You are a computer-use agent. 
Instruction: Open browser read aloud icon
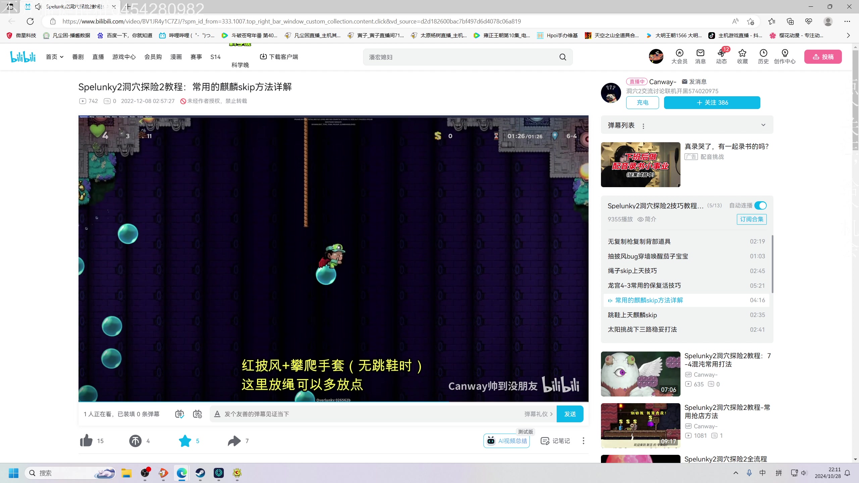(x=735, y=21)
